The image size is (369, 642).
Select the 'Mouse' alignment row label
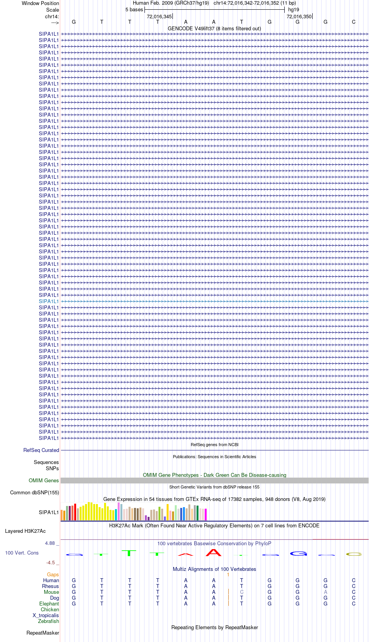[x=51, y=592]
